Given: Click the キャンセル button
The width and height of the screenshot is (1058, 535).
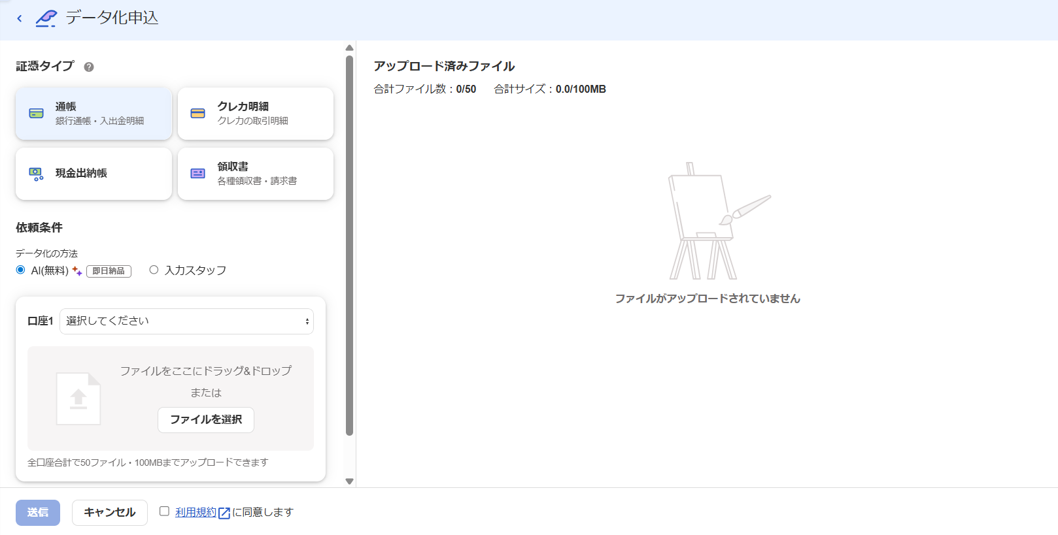Looking at the screenshot, I should [x=110, y=513].
